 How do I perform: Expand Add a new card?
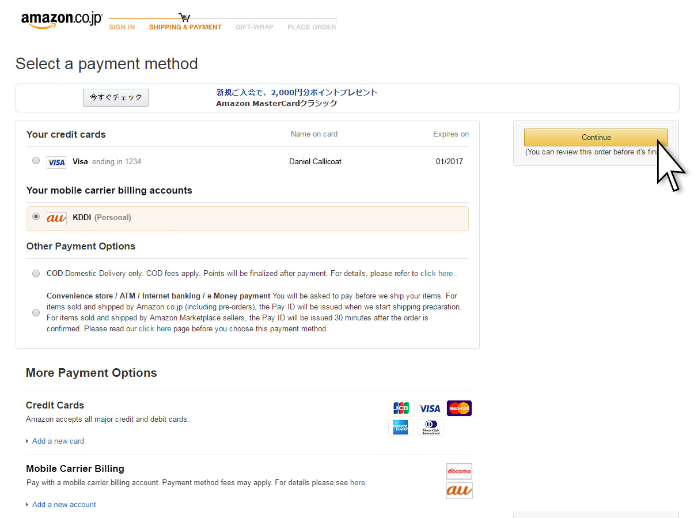[x=58, y=441]
